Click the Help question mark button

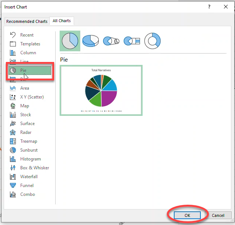coord(209,7)
